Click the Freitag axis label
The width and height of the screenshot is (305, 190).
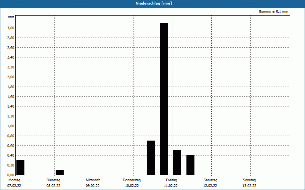click(171, 180)
